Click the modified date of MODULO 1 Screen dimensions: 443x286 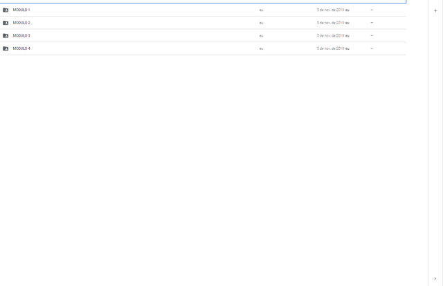pos(333,10)
